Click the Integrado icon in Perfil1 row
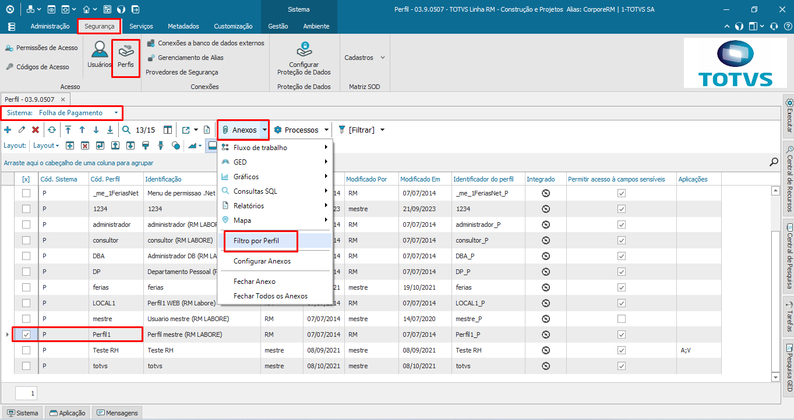 (546, 334)
